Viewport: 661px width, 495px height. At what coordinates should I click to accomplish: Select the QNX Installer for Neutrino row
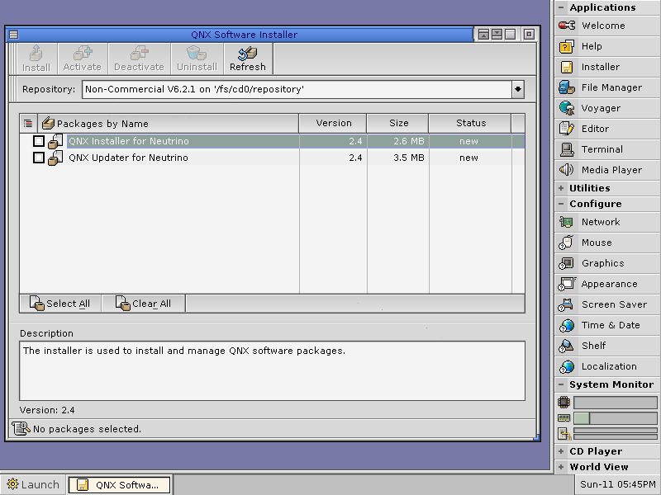tap(273, 141)
